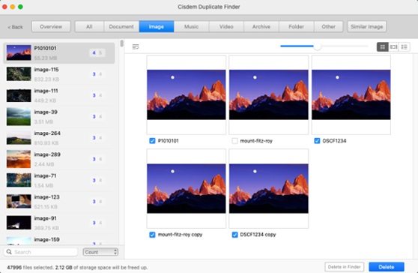Image resolution: width=418 pixels, height=273 pixels.
Task: Switch to the Other tab
Action: [x=328, y=27]
